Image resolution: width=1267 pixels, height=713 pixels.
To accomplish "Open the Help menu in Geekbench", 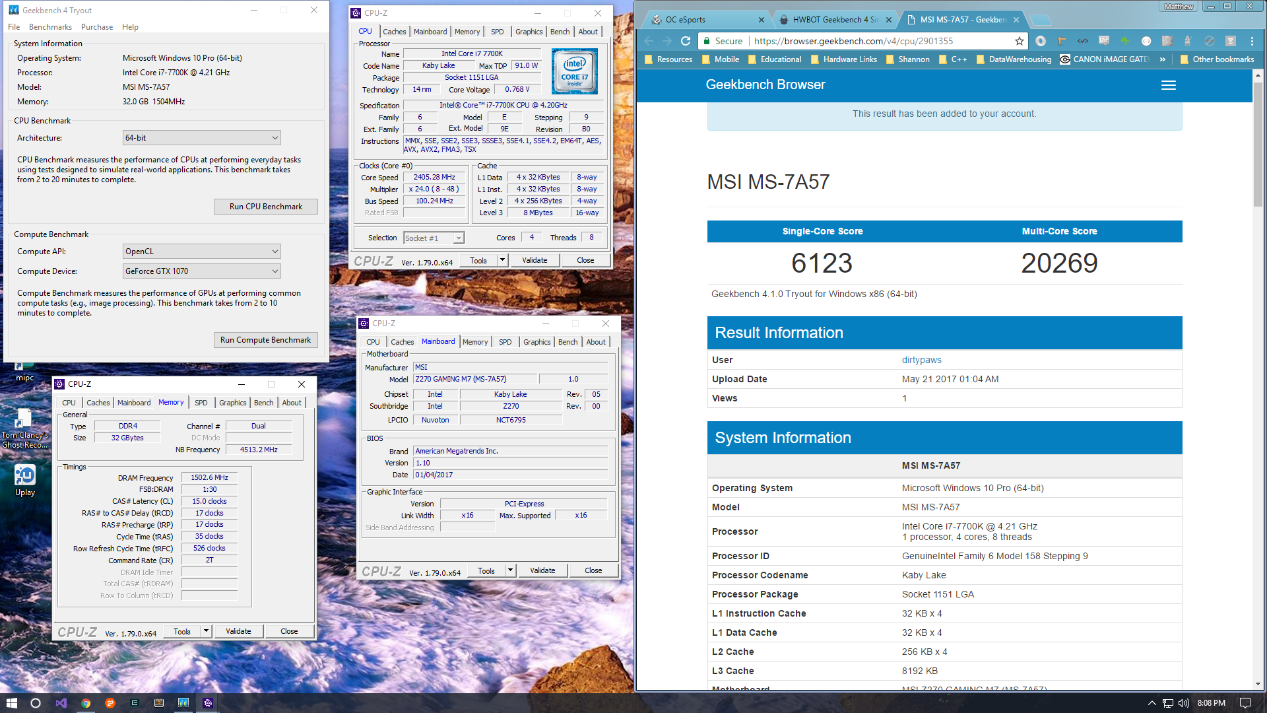I will pyautogui.click(x=130, y=27).
